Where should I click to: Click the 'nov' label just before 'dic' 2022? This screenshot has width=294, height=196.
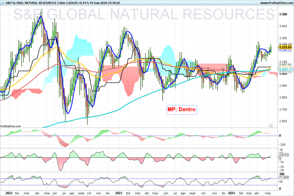pos(99,193)
